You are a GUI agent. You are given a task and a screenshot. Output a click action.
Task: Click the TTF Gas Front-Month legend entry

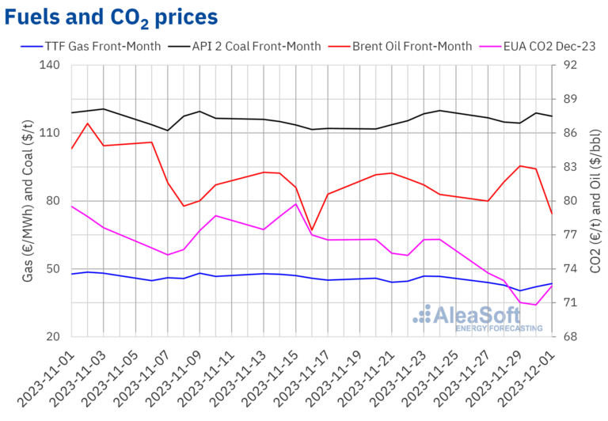click(91, 47)
